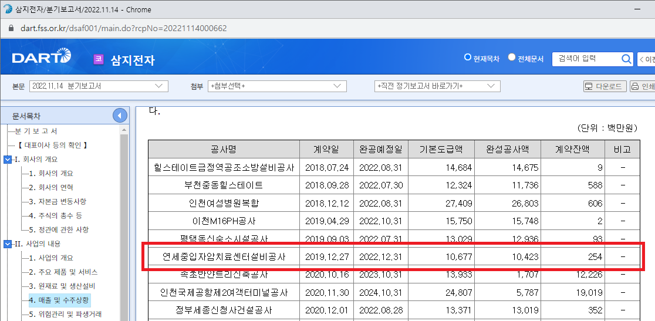Click the 기본도급액 column header
Image resolution: width=655 pixels, height=321 pixels.
click(x=441, y=149)
